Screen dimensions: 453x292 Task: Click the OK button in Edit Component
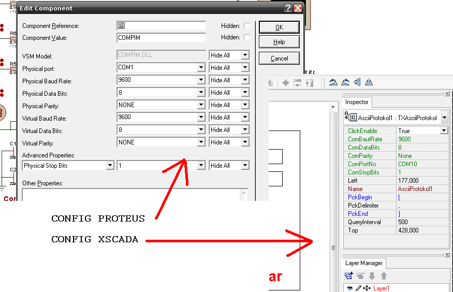pyautogui.click(x=279, y=27)
